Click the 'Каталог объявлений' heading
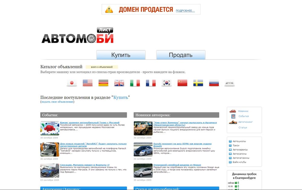The width and height of the screenshot is (302, 190). pyautogui.click(x=61, y=67)
